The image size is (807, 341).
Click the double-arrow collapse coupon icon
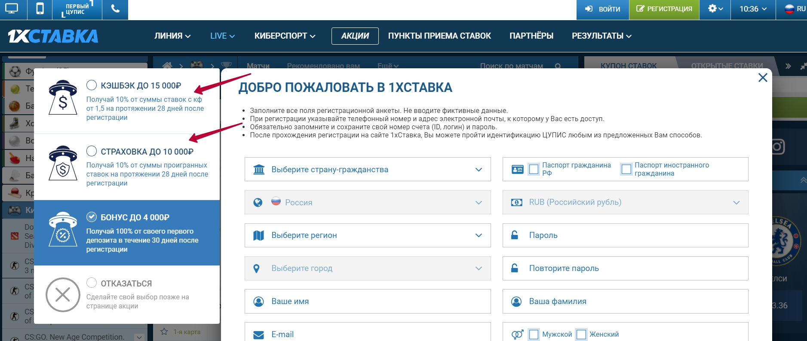(x=788, y=66)
